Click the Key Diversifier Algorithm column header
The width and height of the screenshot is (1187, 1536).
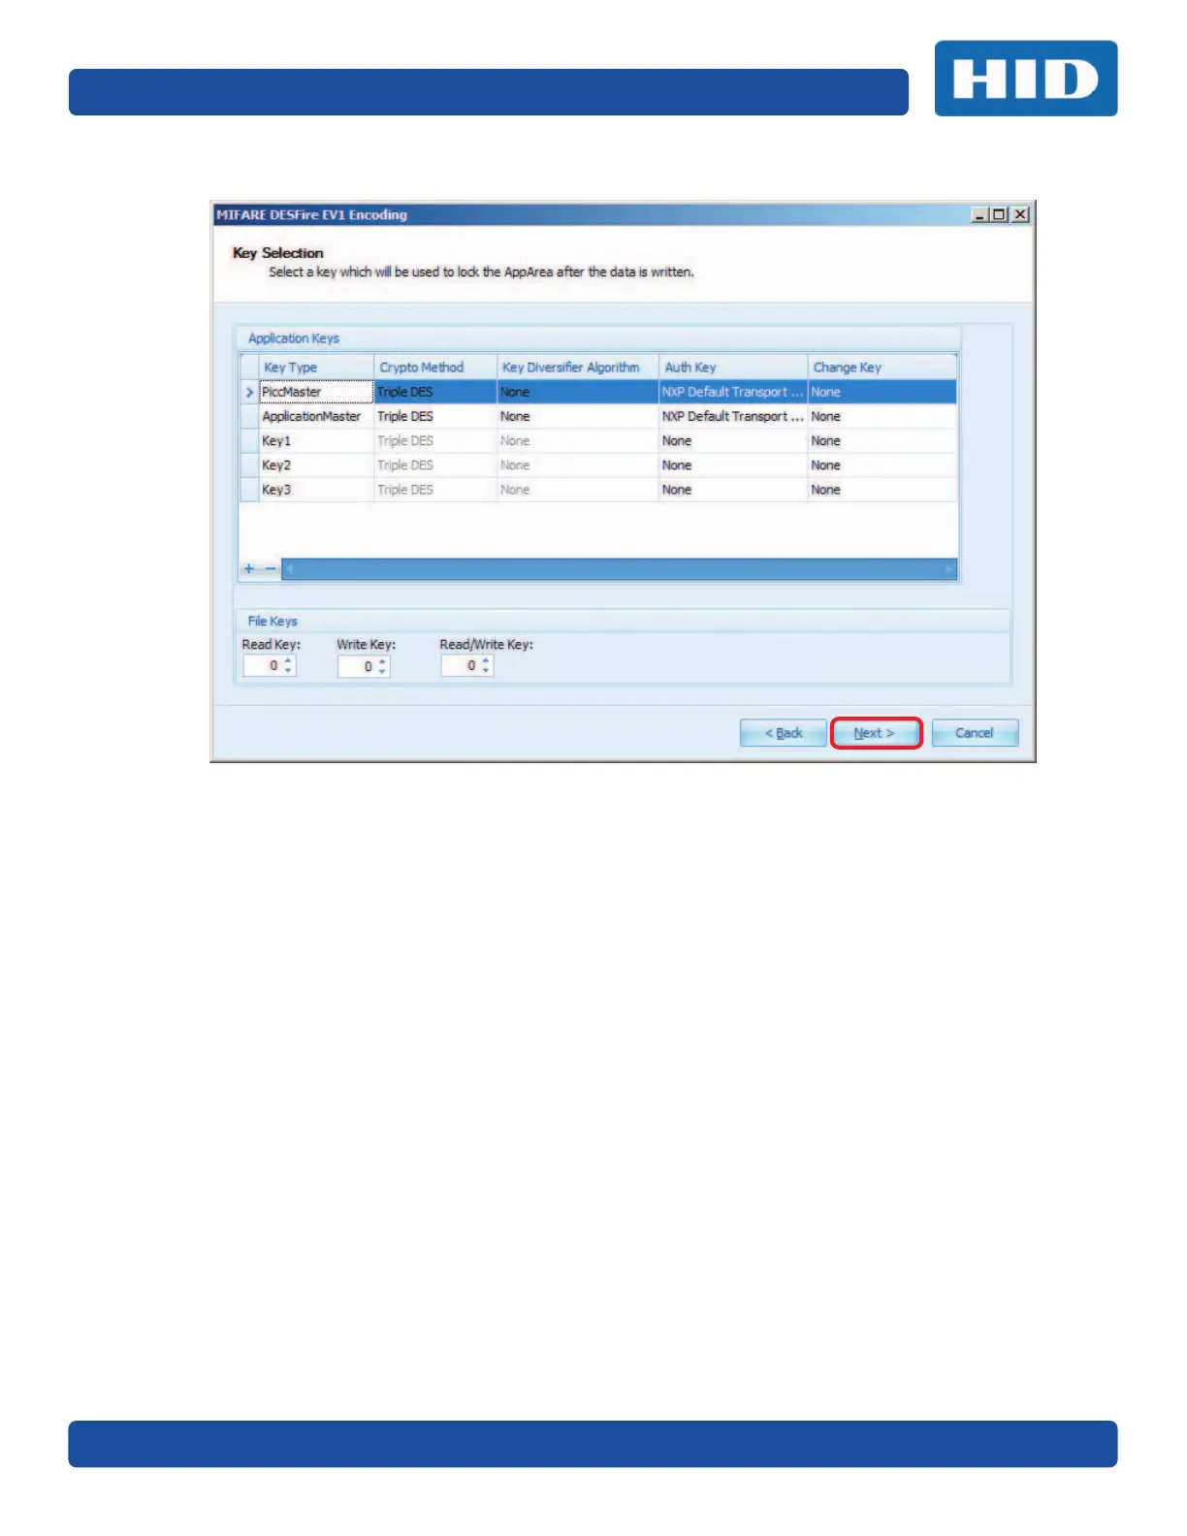tap(578, 368)
